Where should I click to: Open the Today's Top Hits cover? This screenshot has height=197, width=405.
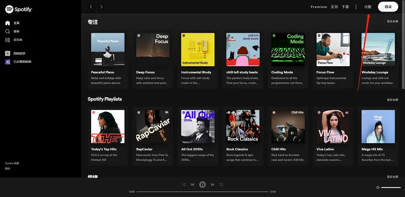point(108,126)
